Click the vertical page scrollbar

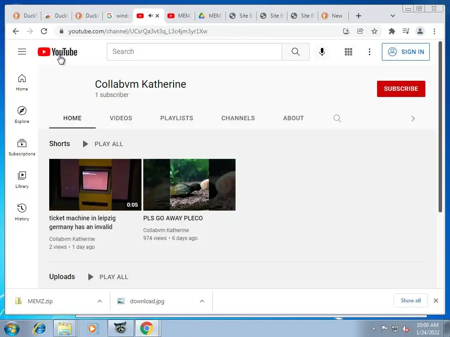tap(440, 127)
